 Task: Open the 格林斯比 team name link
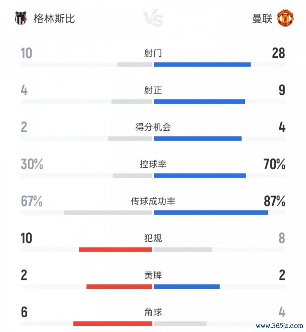click(x=54, y=19)
